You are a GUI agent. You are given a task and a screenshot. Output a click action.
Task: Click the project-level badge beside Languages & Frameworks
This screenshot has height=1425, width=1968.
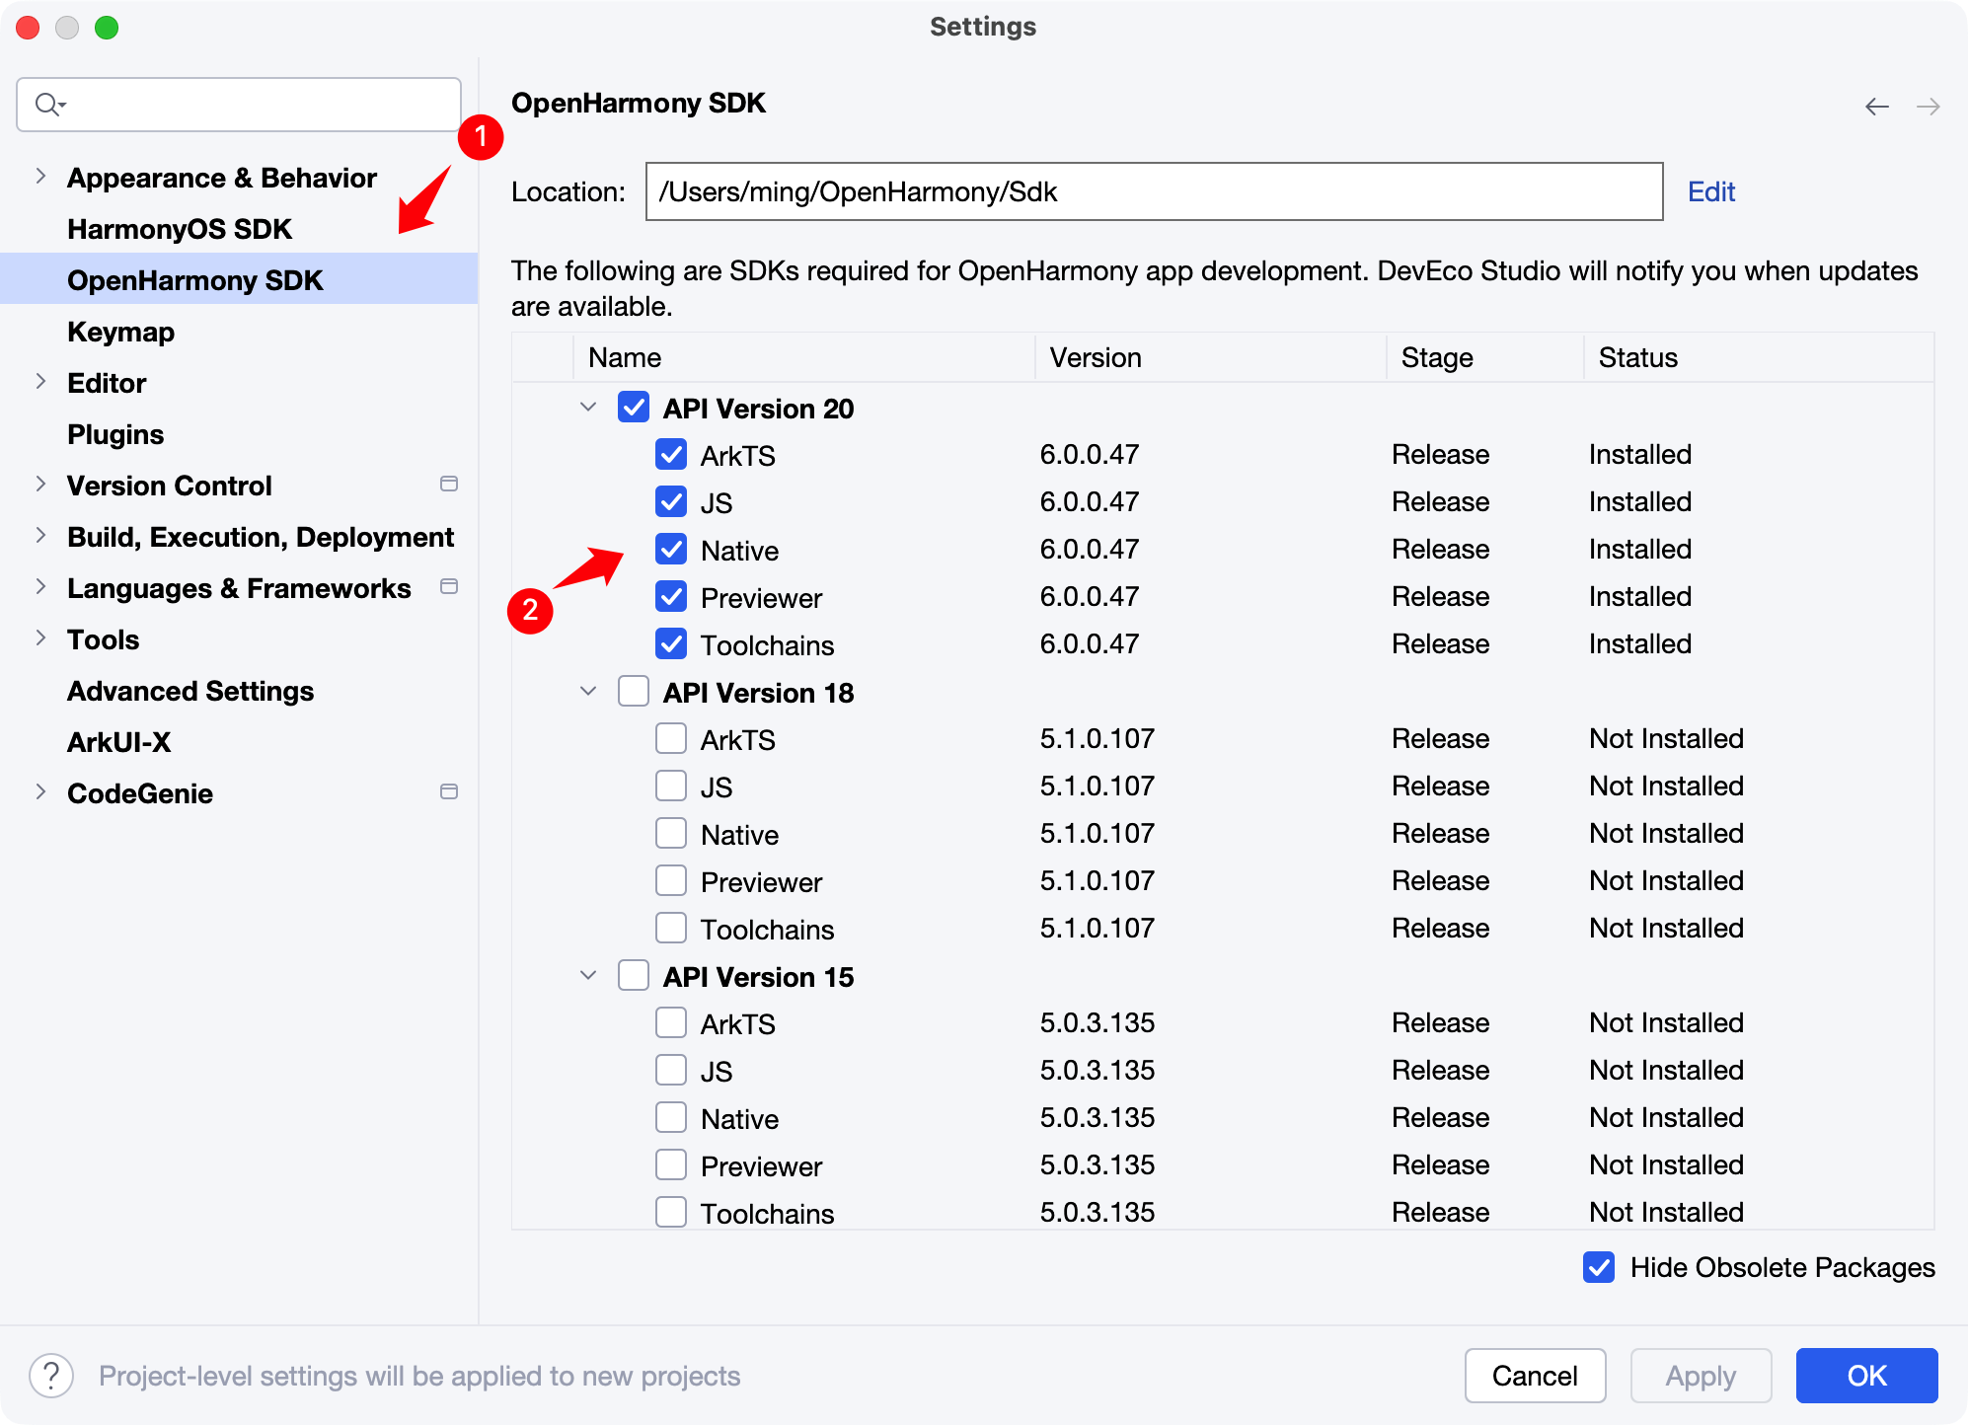click(449, 586)
